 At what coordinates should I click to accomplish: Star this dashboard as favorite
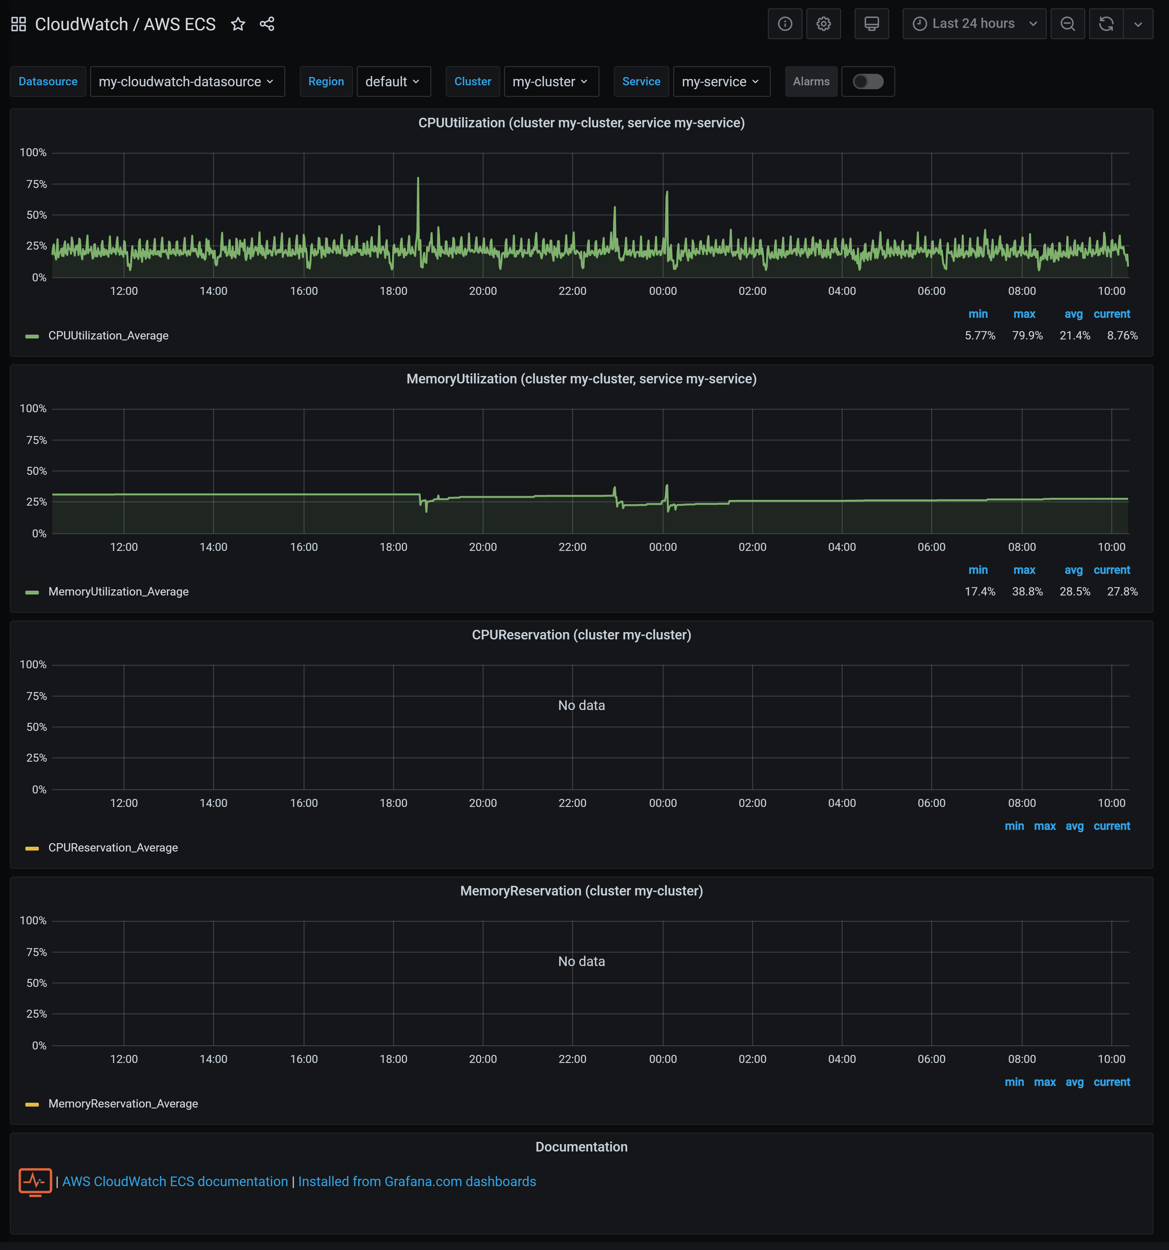click(238, 24)
